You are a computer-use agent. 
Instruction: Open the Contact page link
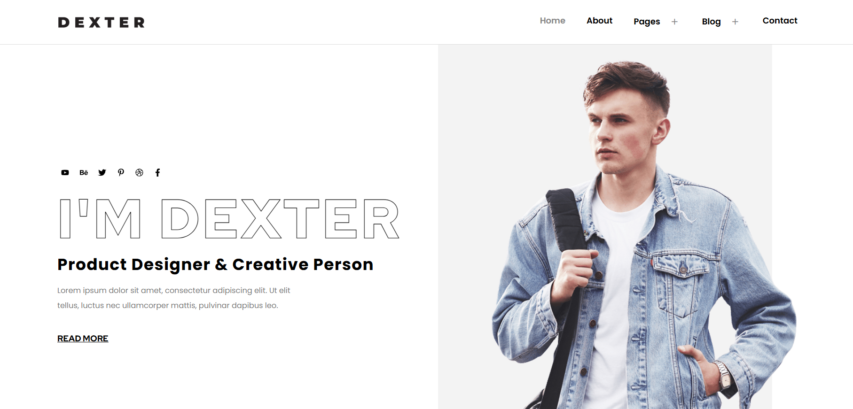tap(780, 21)
